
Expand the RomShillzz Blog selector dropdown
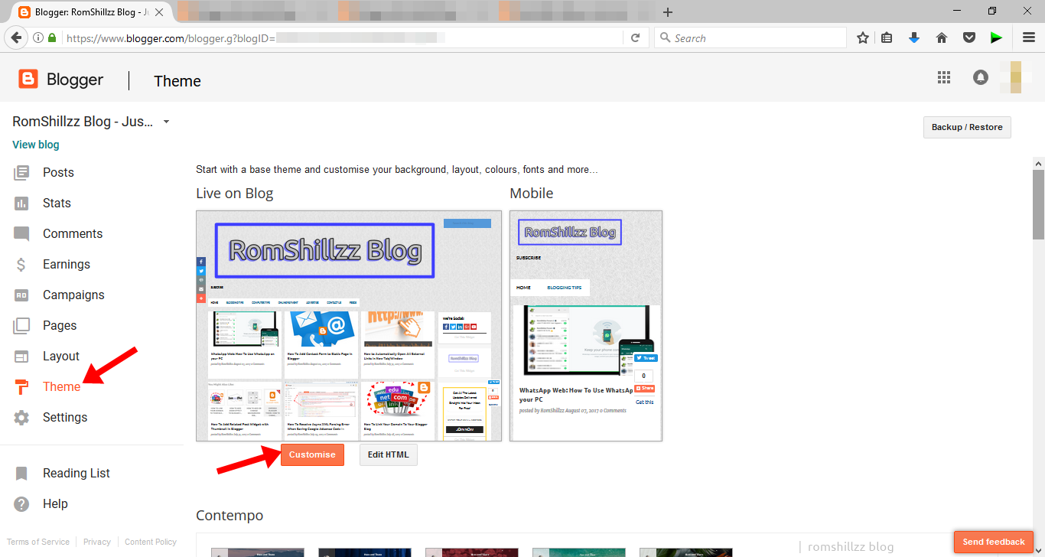(166, 121)
